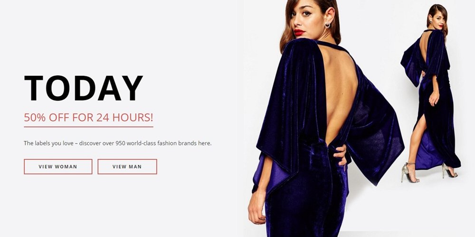Click the hoop earring in the close-up photo
475x237 pixels.
pos(327,25)
